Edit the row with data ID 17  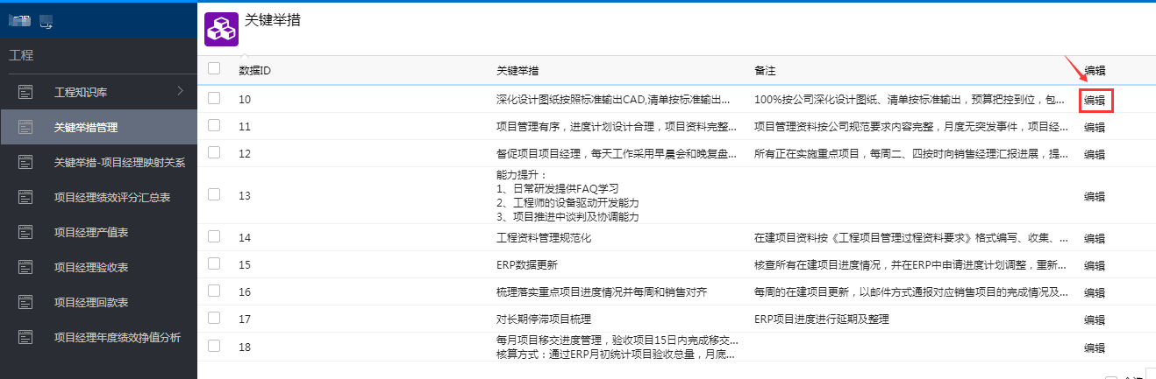pyautogui.click(x=1095, y=319)
